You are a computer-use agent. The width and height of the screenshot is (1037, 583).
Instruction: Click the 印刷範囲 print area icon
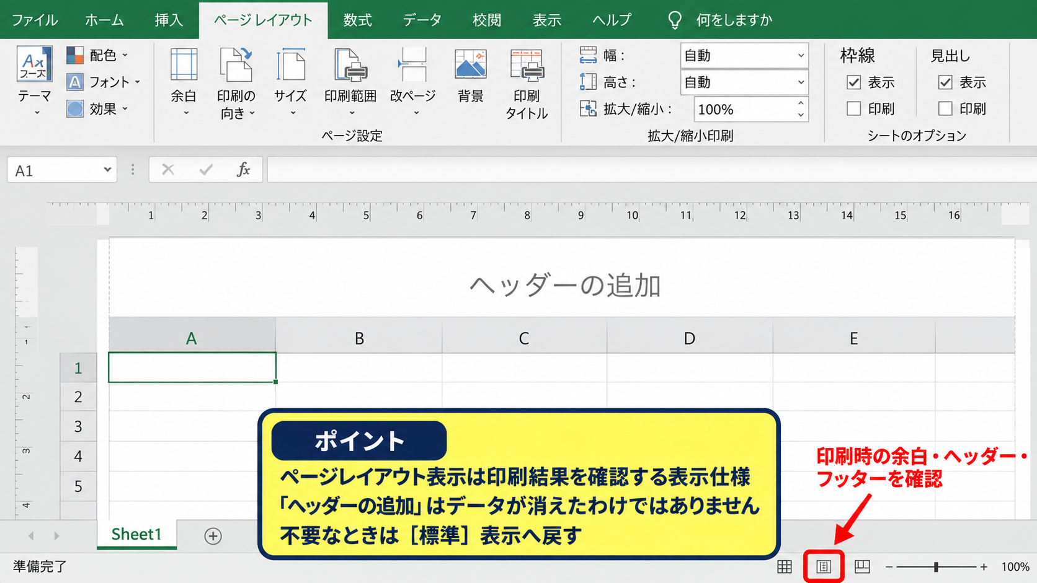click(x=350, y=64)
